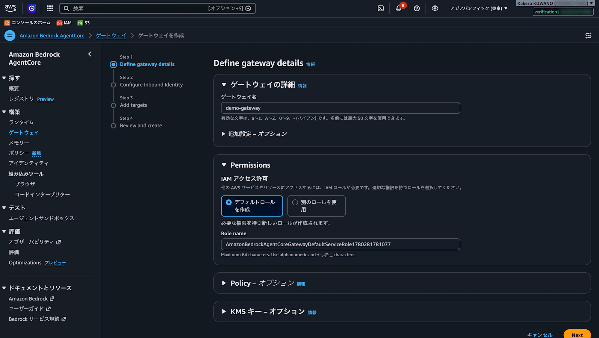Open レジストリ in the sidebar

[x=21, y=99]
